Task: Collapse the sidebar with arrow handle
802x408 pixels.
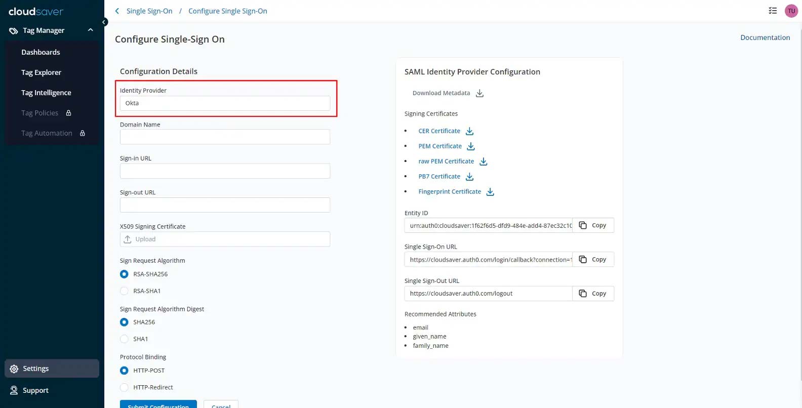Action: 104,22
